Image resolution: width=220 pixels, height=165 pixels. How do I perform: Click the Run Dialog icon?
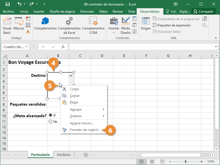tap(134, 31)
